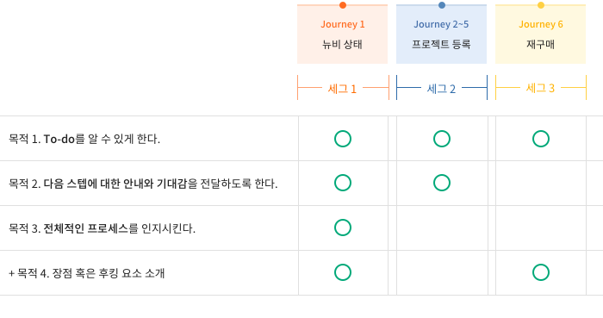Click the row text 목적 1. To-do를 알 수 있게 한다
Screen dimensions: 603x318
84,139
